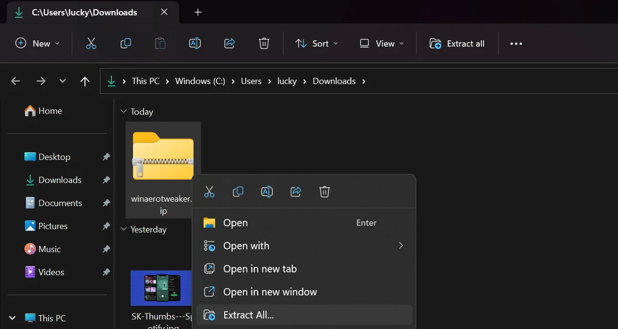This screenshot has width=618, height=329.
Task: Click the Delete icon in the context menu
Action: tap(325, 192)
